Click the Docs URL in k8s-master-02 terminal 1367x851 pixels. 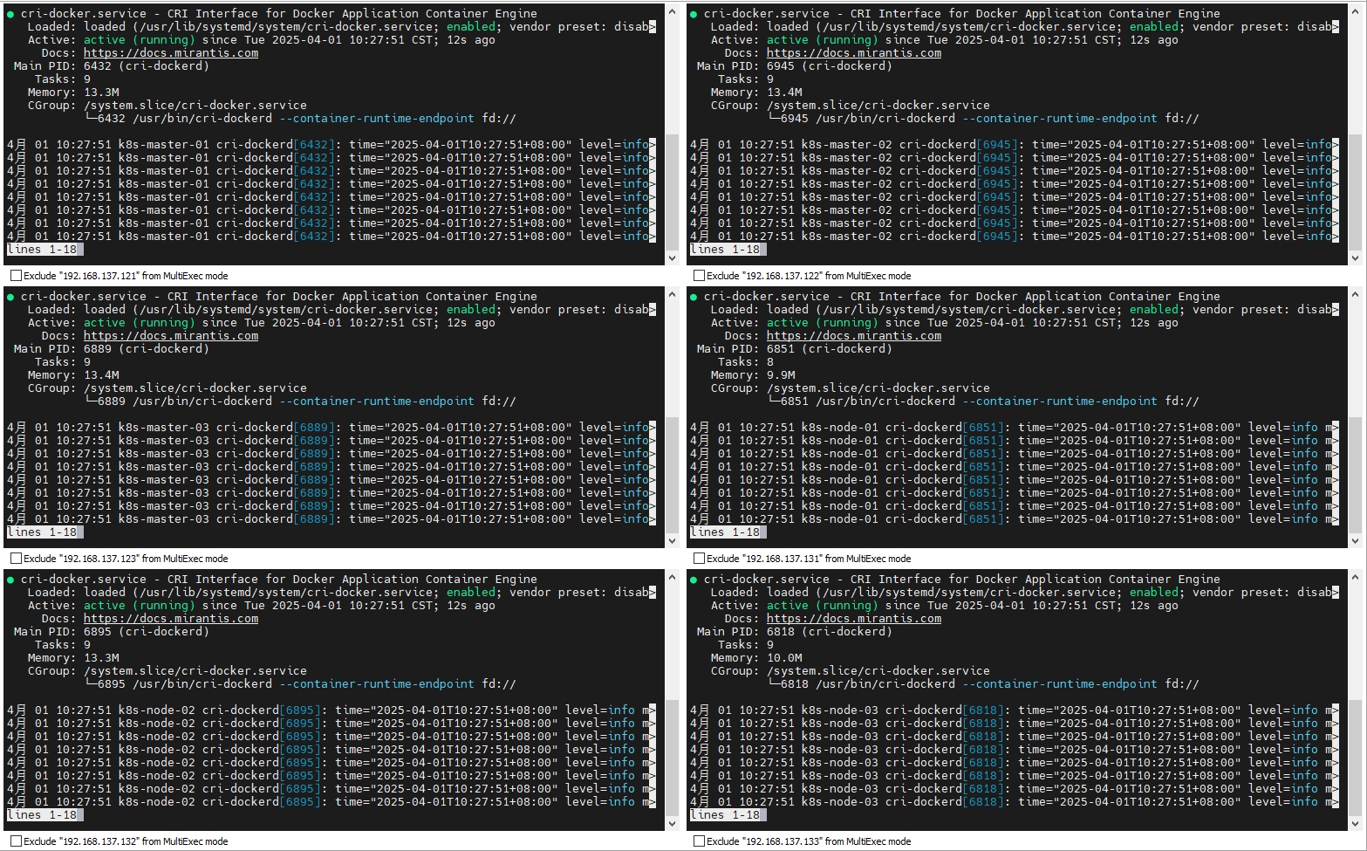point(854,53)
